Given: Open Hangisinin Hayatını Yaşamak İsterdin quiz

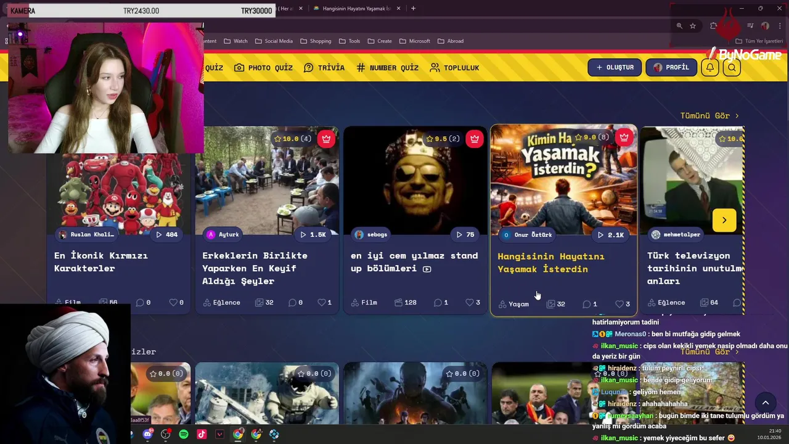Looking at the screenshot, I should pos(551,263).
